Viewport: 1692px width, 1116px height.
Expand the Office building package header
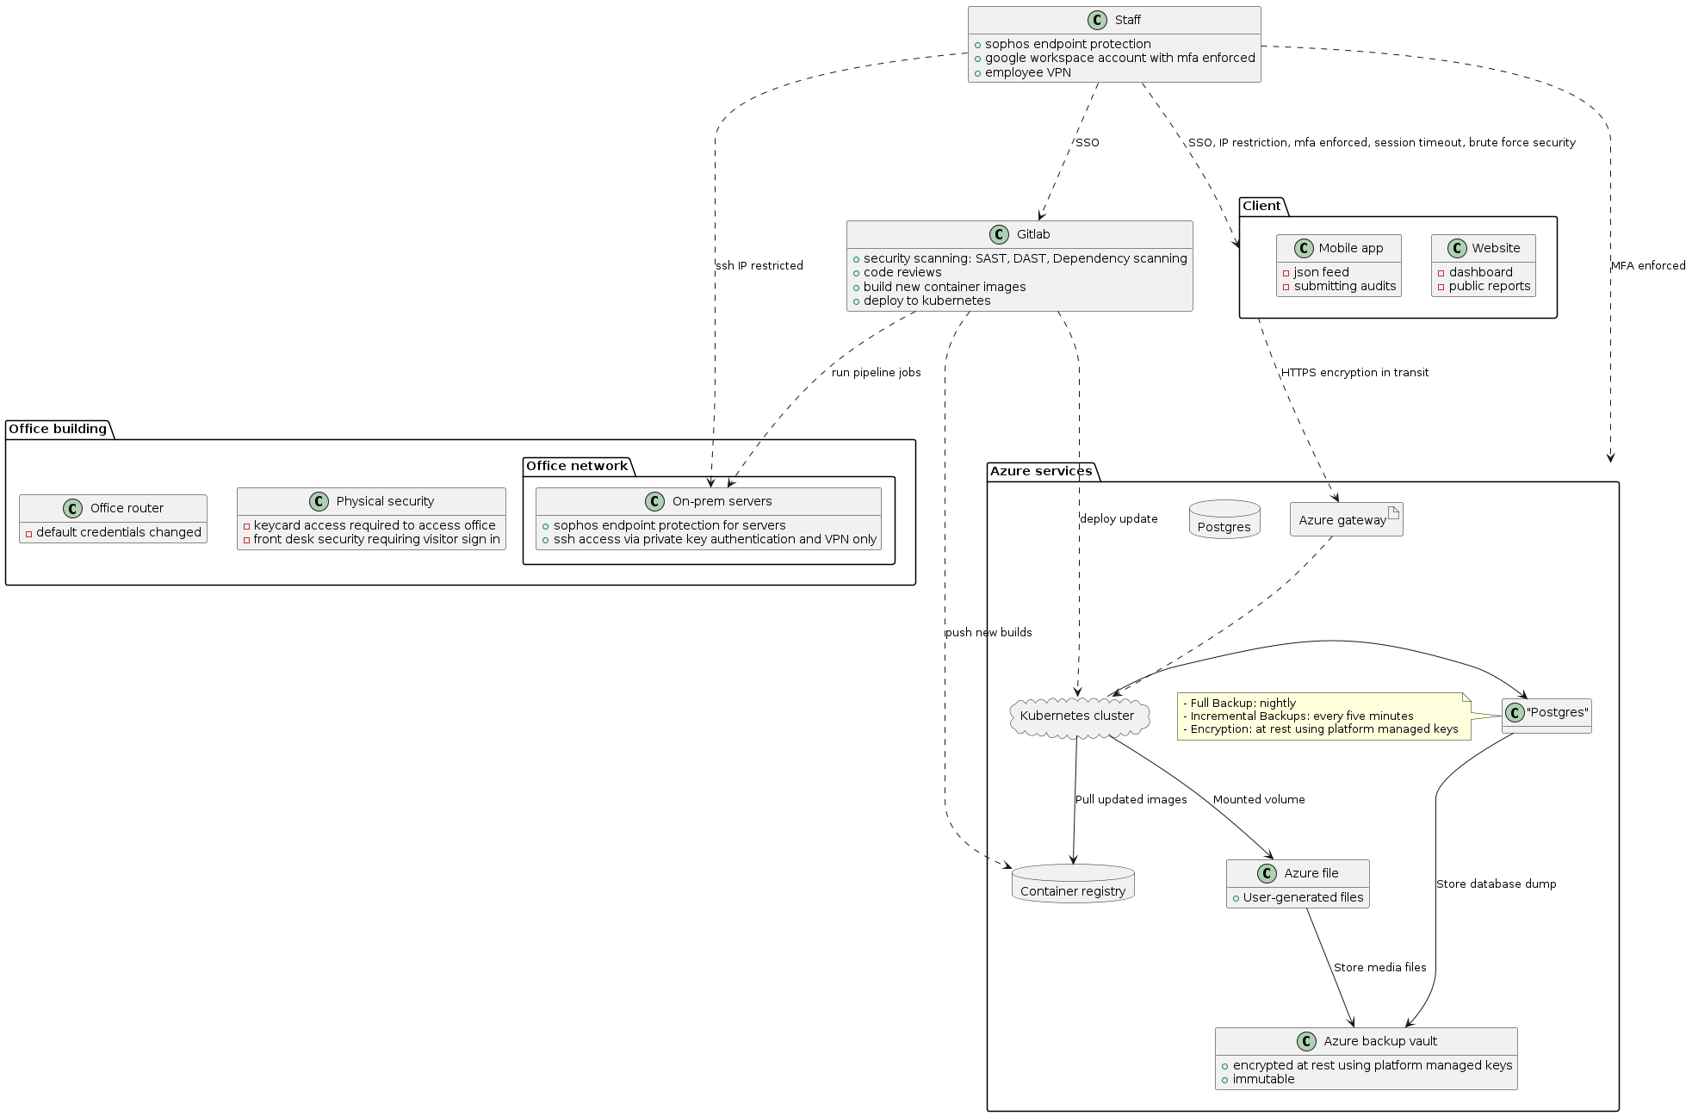click(57, 428)
